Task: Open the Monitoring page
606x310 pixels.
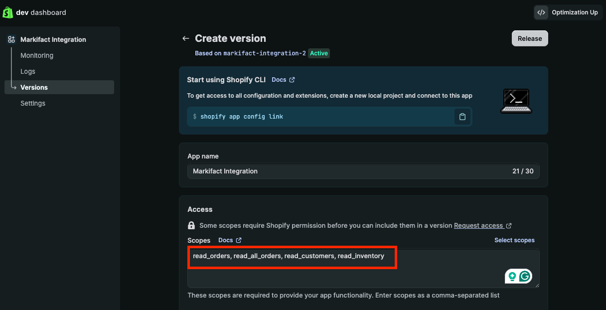Action: pyautogui.click(x=37, y=55)
